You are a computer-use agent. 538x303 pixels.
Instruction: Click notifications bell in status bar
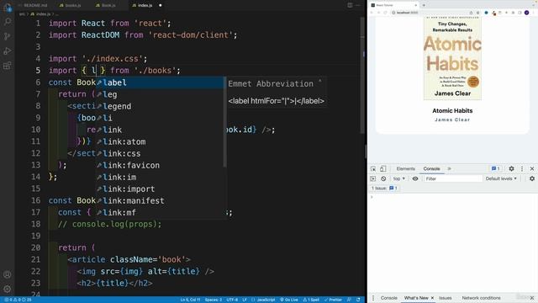(358, 300)
